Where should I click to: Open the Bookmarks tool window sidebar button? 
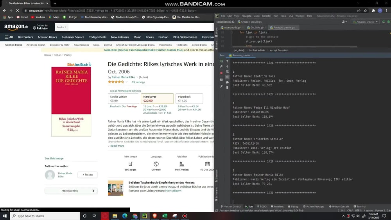click(x=217, y=194)
